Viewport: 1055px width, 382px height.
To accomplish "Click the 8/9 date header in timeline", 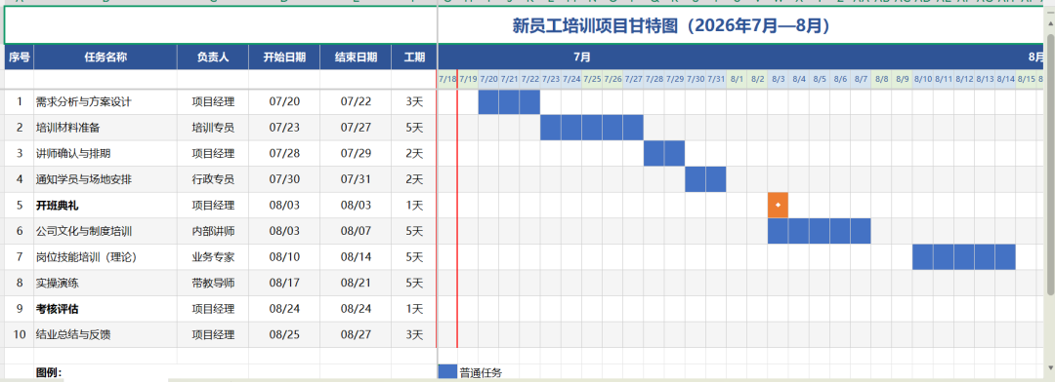I will click(x=902, y=79).
